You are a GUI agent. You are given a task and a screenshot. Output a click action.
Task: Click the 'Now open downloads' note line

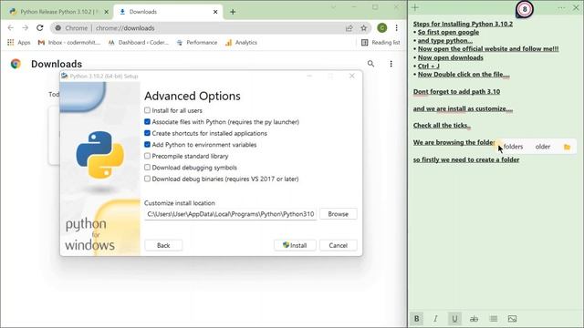point(450,57)
